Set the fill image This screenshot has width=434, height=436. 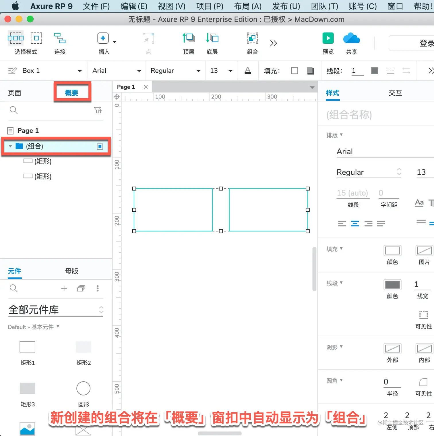424,250
